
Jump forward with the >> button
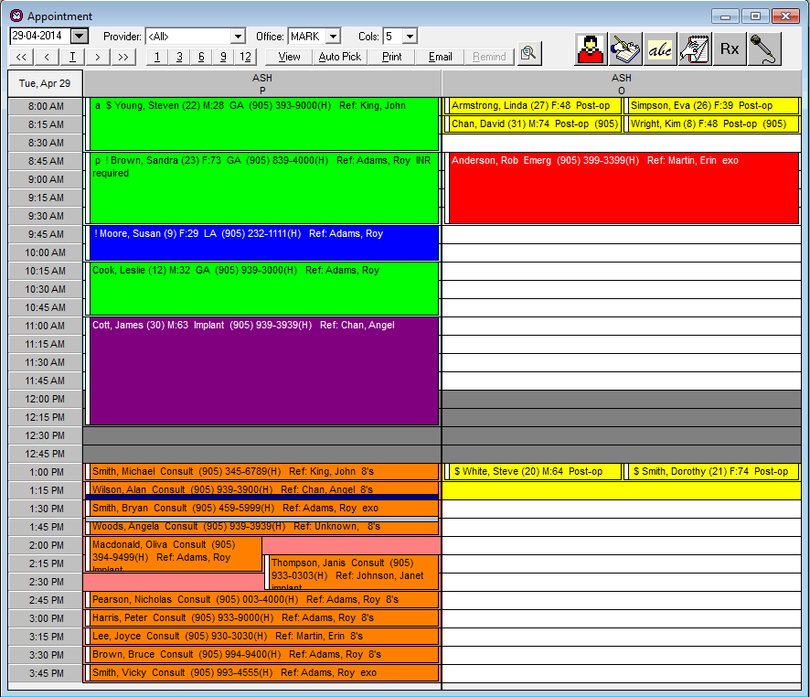pos(123,57)
